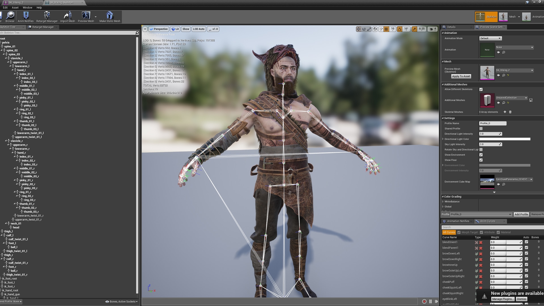Viewport: 544px width, 306px height.
Task: Click the Browse magnifier icon
Action: [x=10, y=16]
